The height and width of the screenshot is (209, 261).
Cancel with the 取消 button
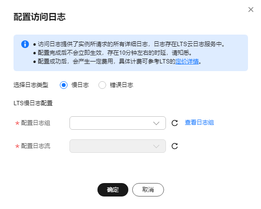(x=148, y=190)
